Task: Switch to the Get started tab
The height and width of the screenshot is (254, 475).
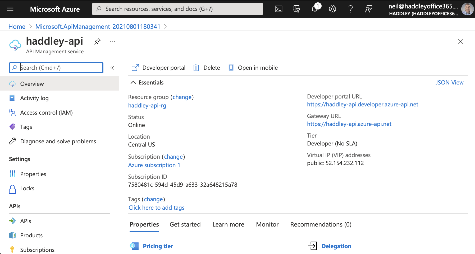Action: (185, 224)
